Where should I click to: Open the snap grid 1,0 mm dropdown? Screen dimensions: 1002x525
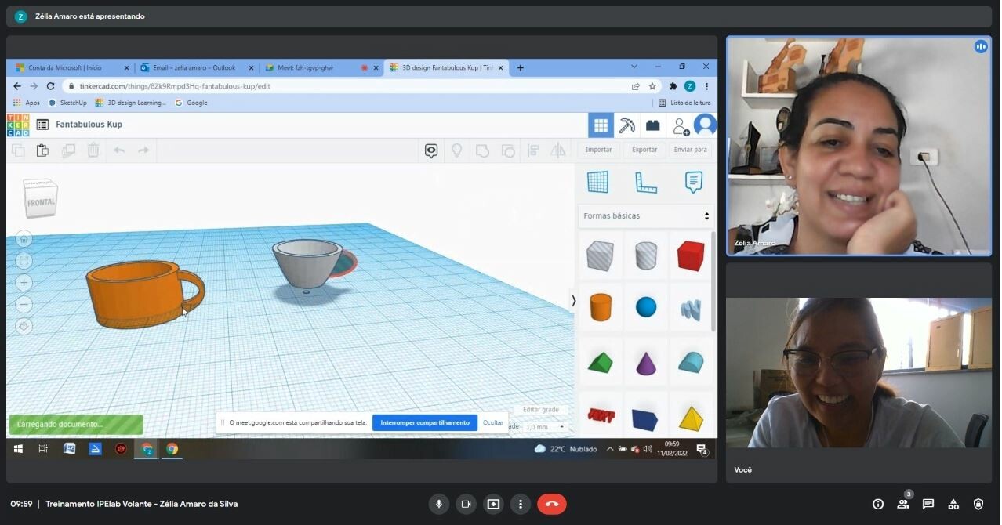click(545, 427)
